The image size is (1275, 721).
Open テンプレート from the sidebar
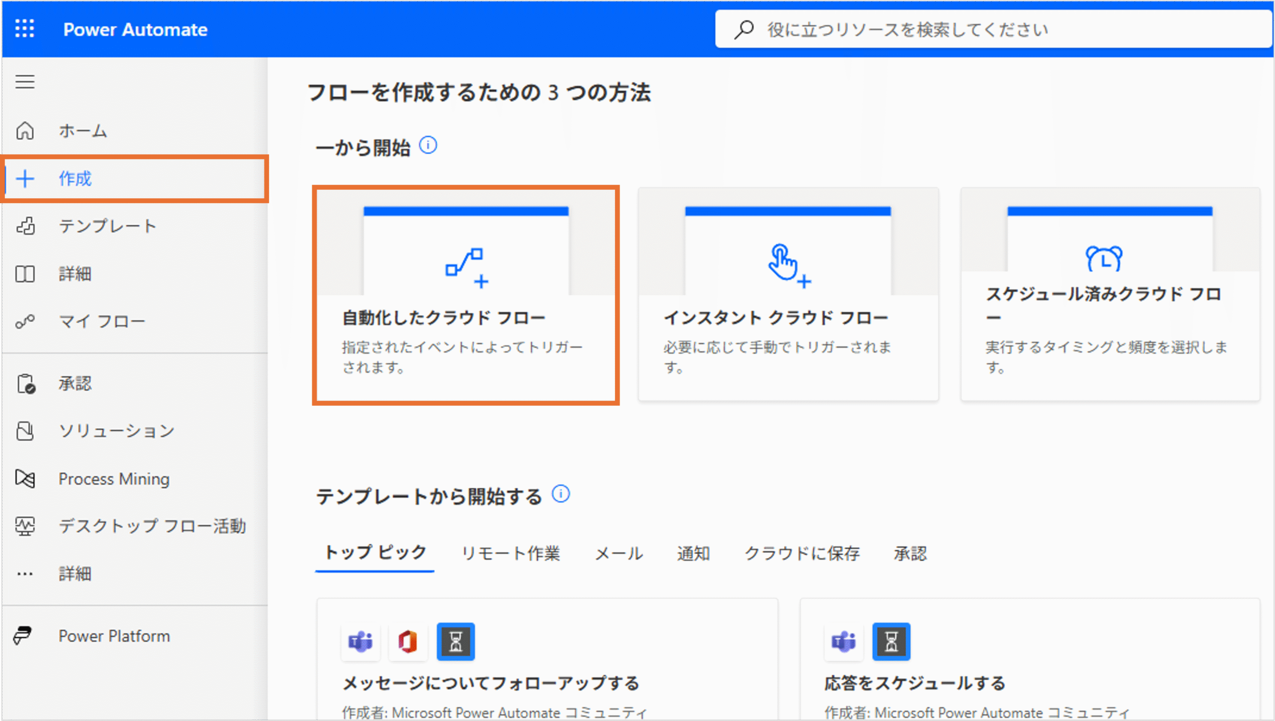[x=107, y=226]
